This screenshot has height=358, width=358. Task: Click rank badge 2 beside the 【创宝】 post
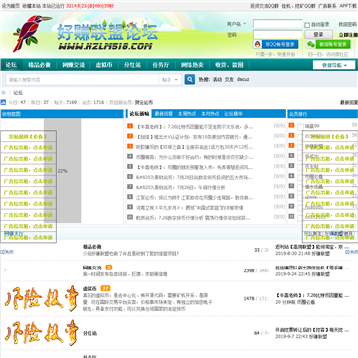(130, 136)
